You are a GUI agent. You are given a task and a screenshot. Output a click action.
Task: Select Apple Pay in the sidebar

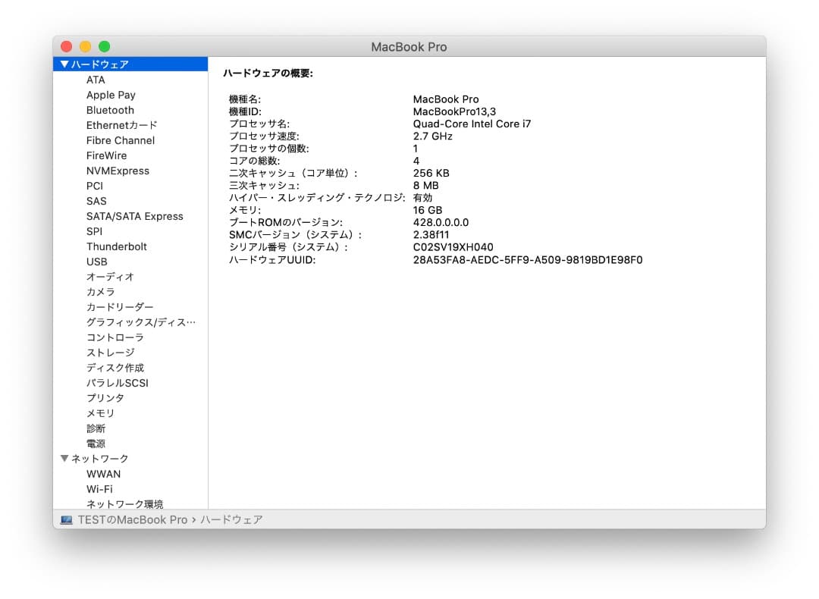(111, 95)
